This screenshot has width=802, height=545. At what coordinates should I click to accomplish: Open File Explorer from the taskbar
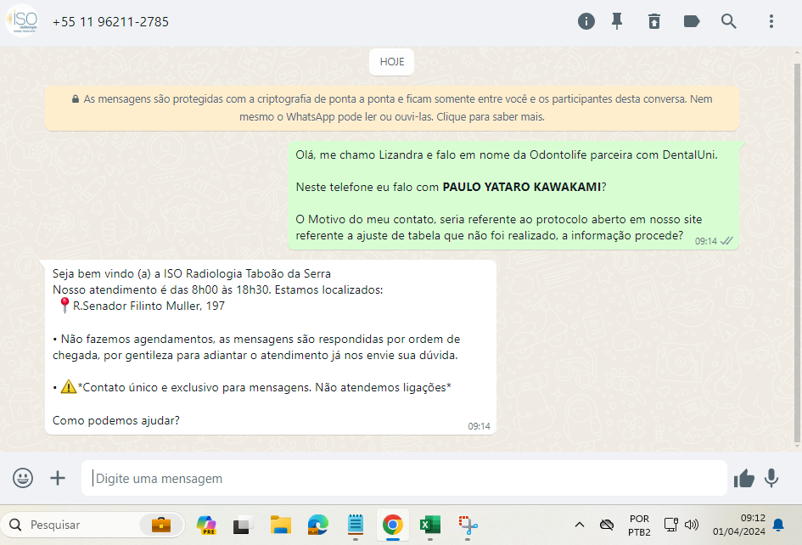click(x=281, y=525)
